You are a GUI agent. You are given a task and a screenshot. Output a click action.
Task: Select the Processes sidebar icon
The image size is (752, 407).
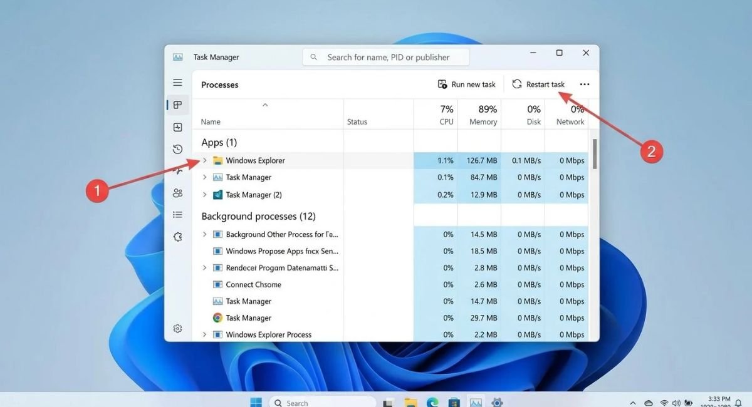(177, 105)
